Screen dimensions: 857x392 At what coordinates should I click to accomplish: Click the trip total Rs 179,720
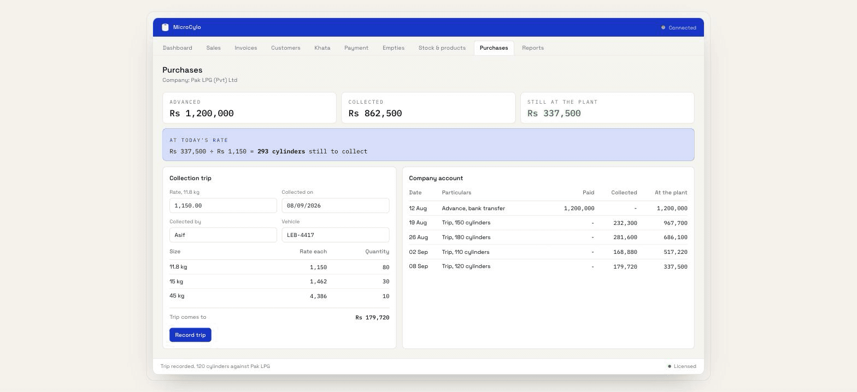click(372, 318)
